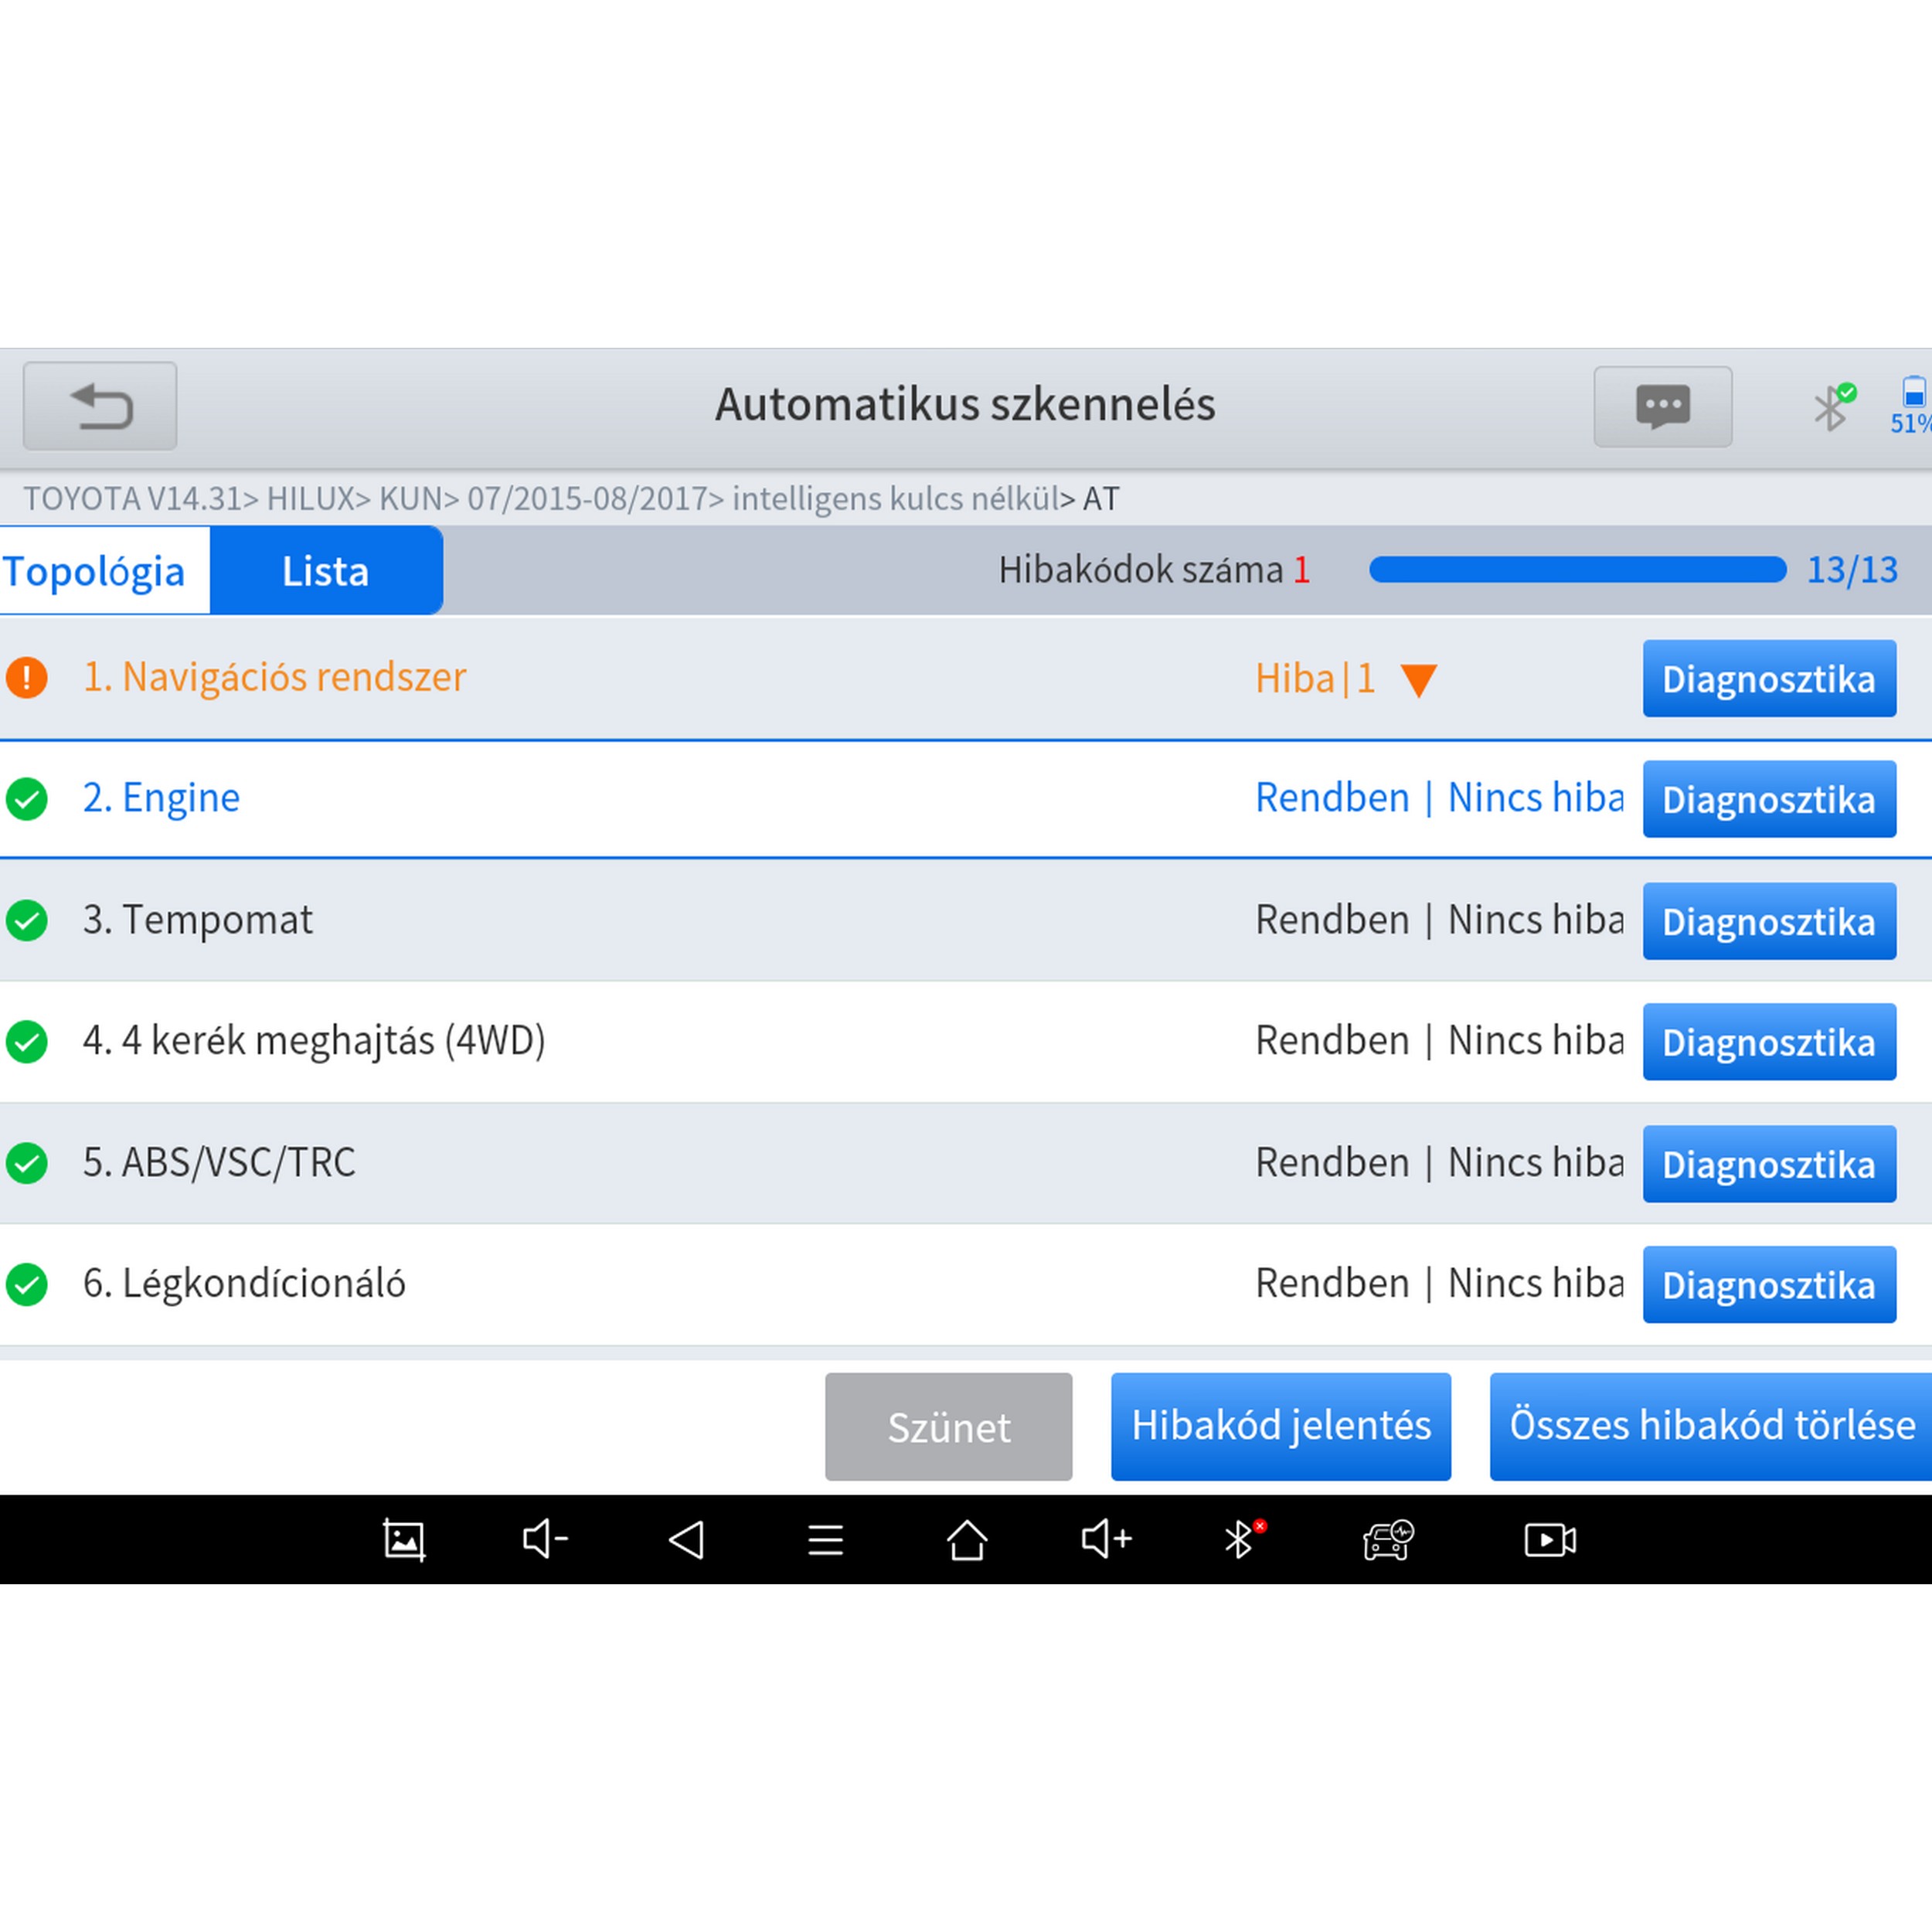Open the chat message icon
The height and width of the screenshot is (1932, 1932).
pyautogui.click(x=1662, y=406)
